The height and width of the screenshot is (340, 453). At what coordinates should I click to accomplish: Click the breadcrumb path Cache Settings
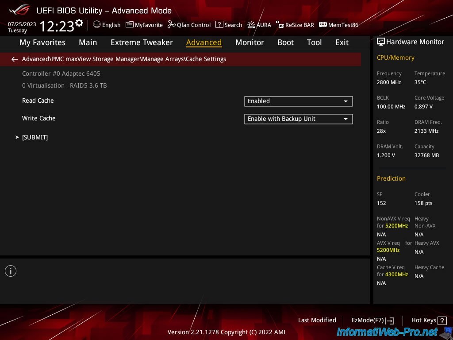tap(206, 59)
